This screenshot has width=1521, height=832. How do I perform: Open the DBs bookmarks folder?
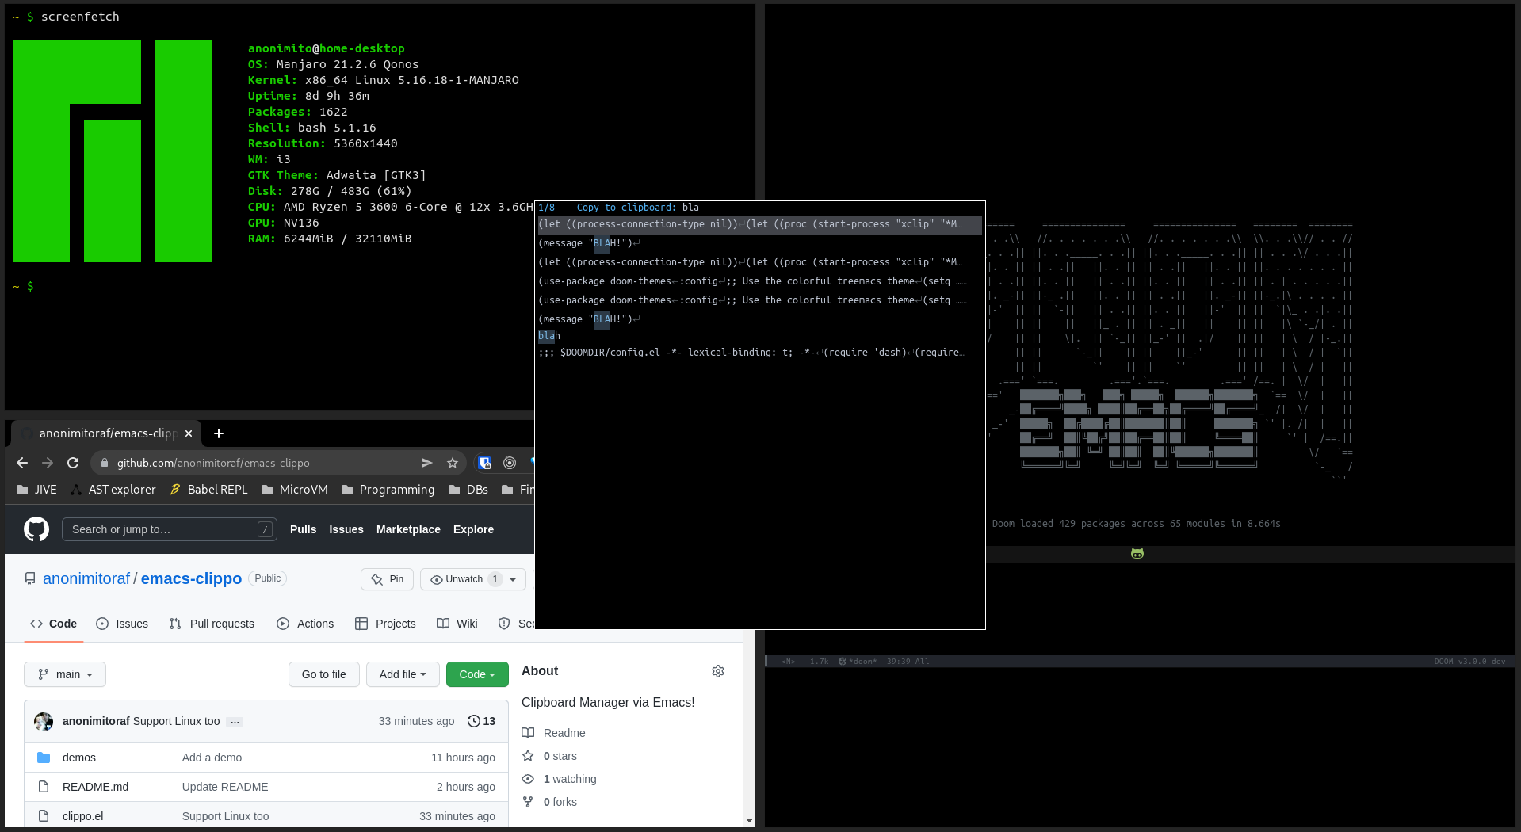(468, 490)
